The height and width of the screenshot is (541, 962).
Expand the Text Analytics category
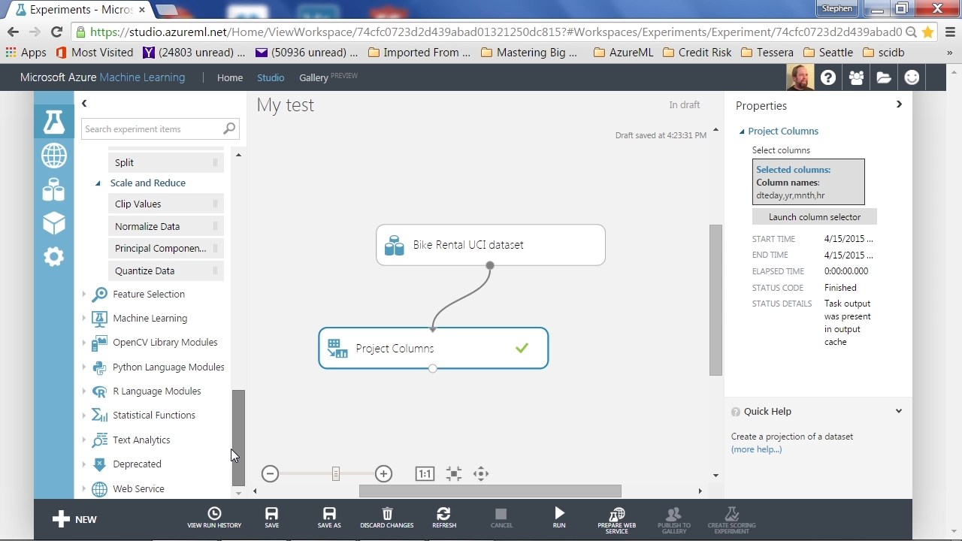[84, 440]
